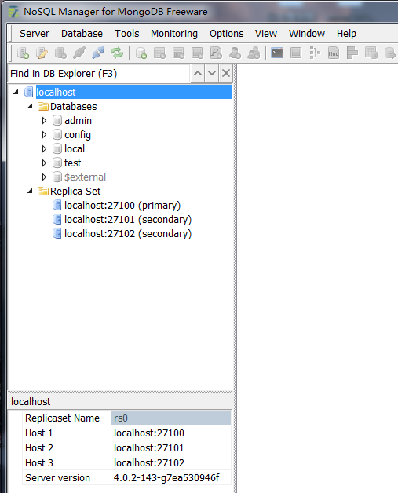The width and height of the screenshot is (398, 493).
Task: Open the Window menu
Action: click(x=307, y=33)
